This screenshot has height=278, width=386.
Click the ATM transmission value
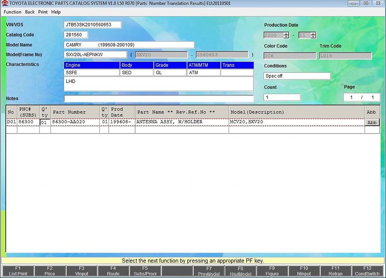pyautogui.click(x=203, y=73)
